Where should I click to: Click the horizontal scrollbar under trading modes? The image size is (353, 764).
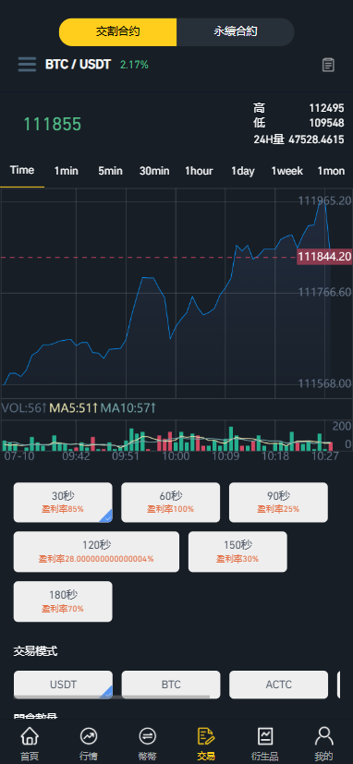pos(112,697)
